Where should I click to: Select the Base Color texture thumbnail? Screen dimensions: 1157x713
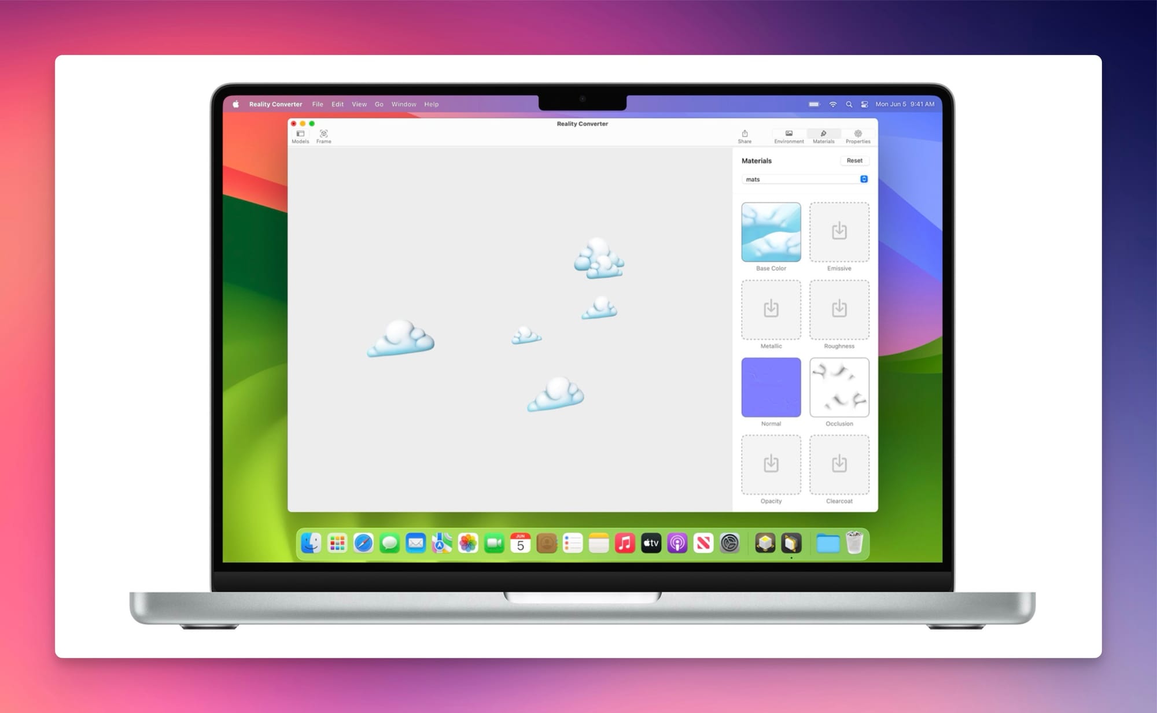click(771, 232)
